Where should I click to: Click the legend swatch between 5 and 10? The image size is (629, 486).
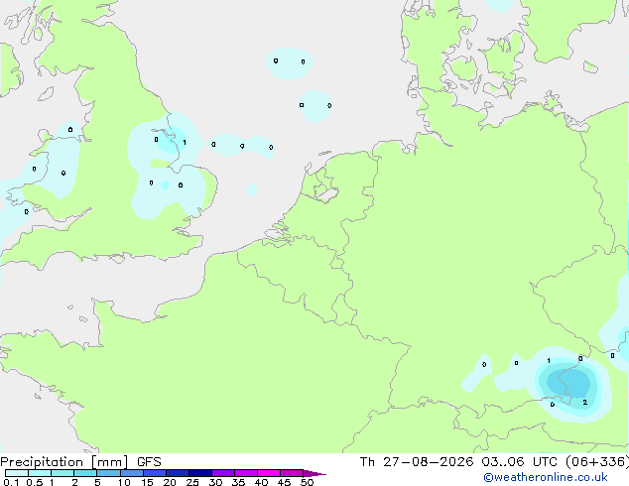pos(108,473)
